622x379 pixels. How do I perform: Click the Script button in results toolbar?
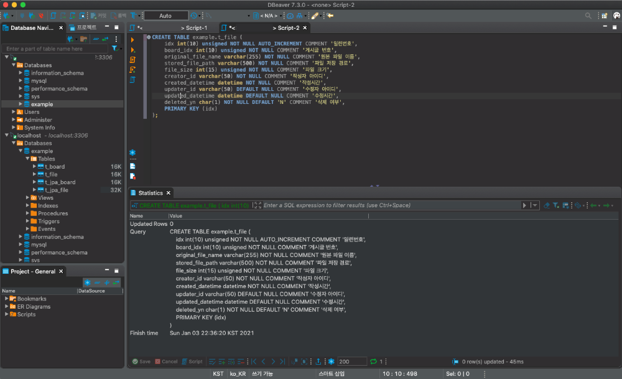[192, 362]
